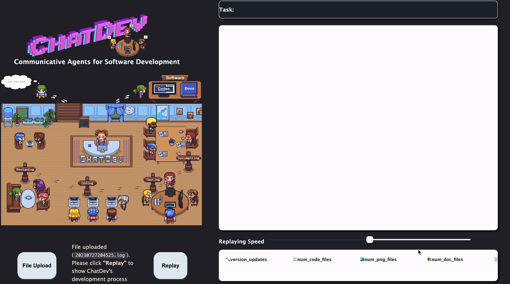Click the Replay button
This screenshot has width=510, height=284.
[170, 266]
